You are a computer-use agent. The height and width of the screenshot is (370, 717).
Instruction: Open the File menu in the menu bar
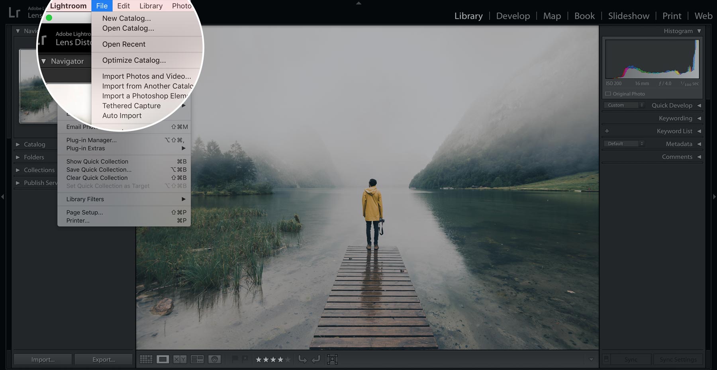point(102,6)
